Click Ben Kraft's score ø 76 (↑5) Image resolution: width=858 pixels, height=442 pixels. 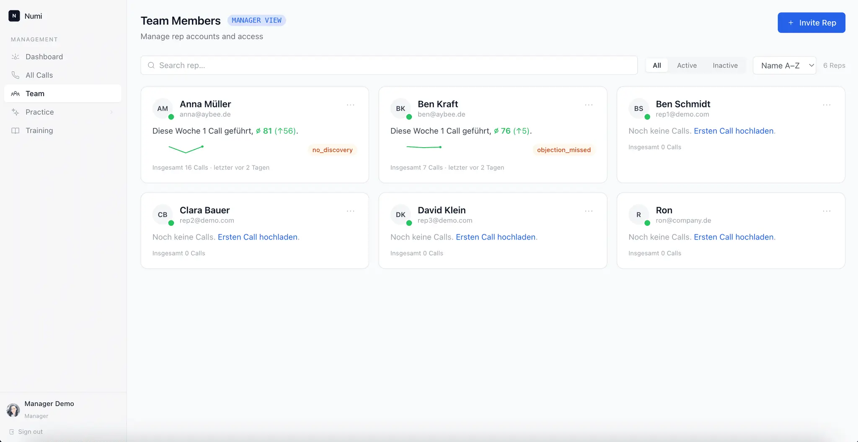[x=513, y=131]
